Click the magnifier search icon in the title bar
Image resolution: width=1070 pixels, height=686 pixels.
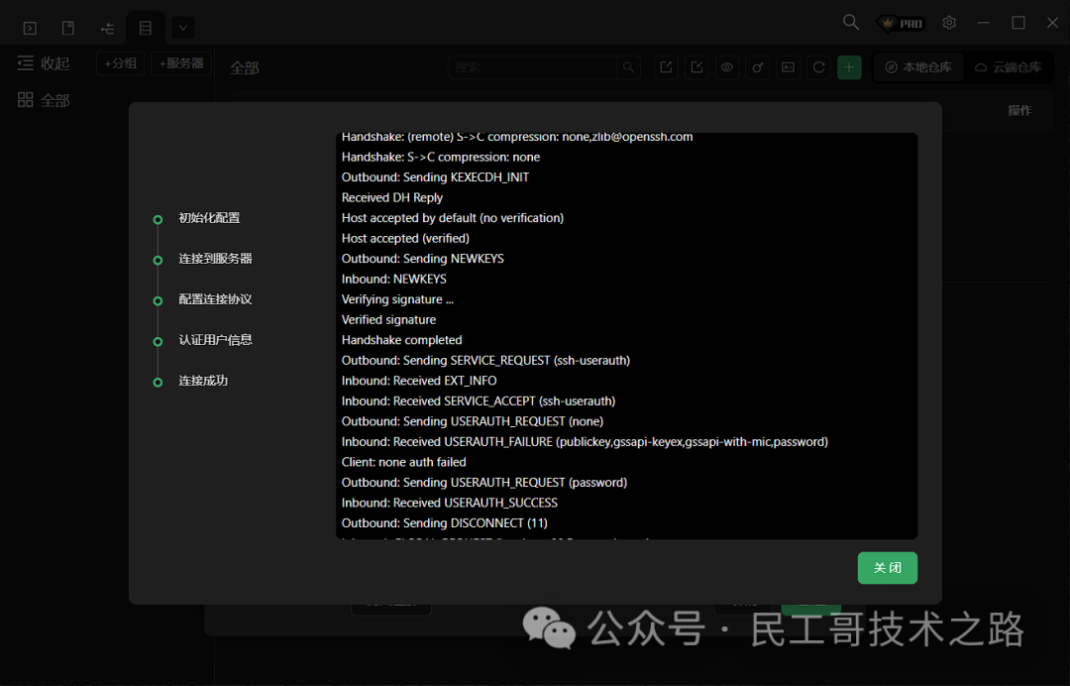(x=851, y=23)
